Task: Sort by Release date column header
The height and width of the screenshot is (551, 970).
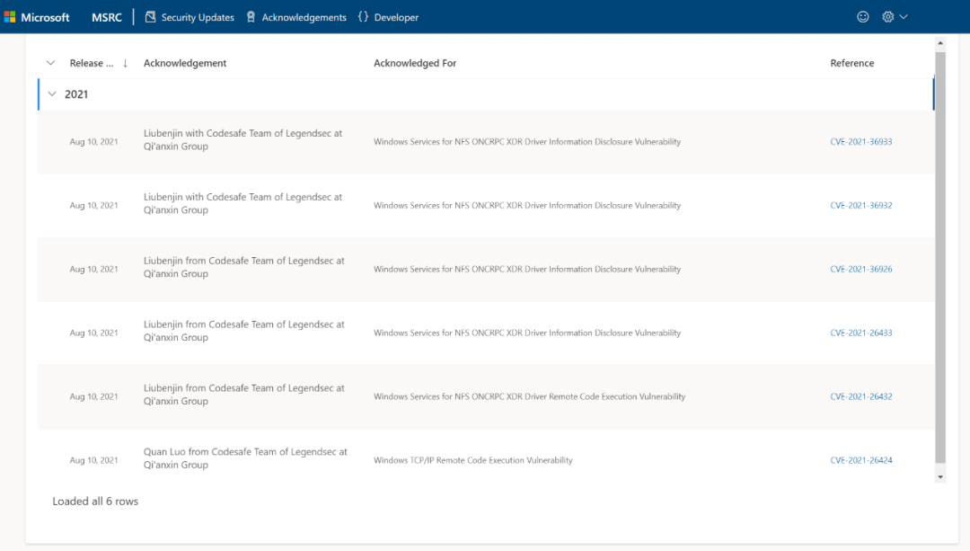Action: pyautogui.click(x=92, y=63)
